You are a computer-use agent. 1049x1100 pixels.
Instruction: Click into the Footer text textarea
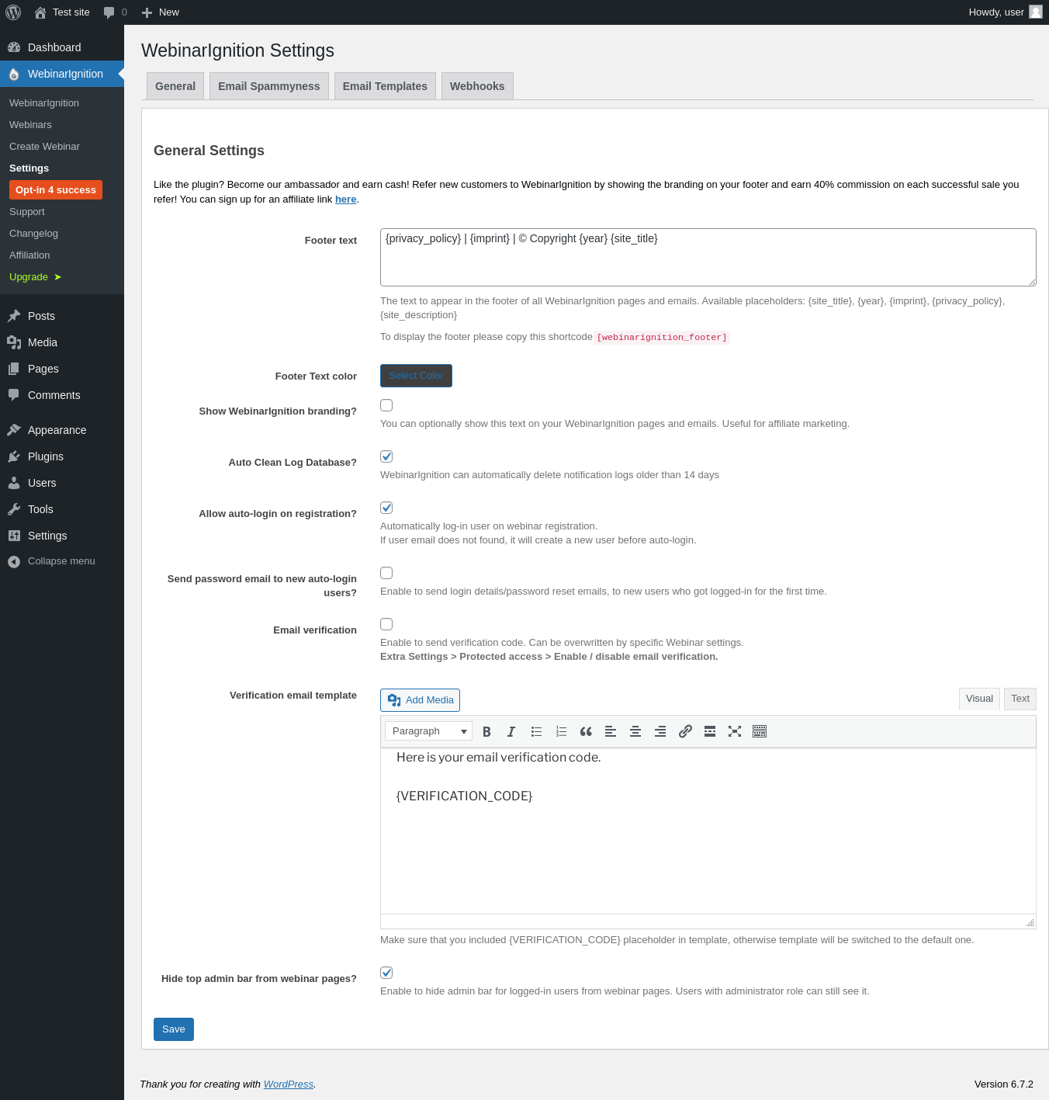708,257
